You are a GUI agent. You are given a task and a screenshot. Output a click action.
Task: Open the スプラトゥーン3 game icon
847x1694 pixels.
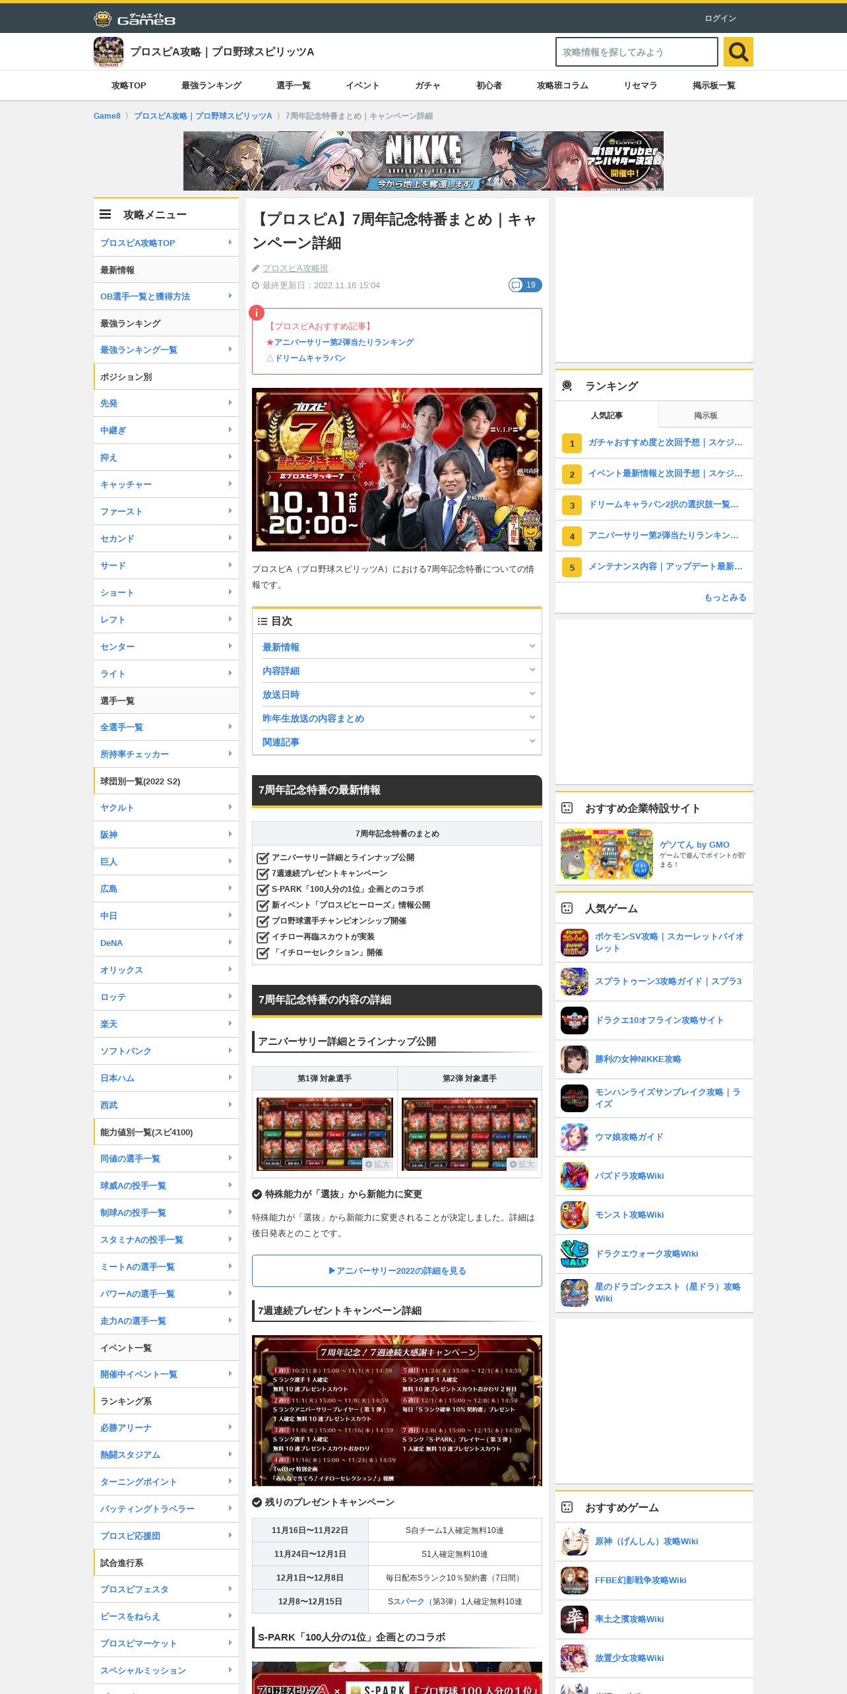574,981
